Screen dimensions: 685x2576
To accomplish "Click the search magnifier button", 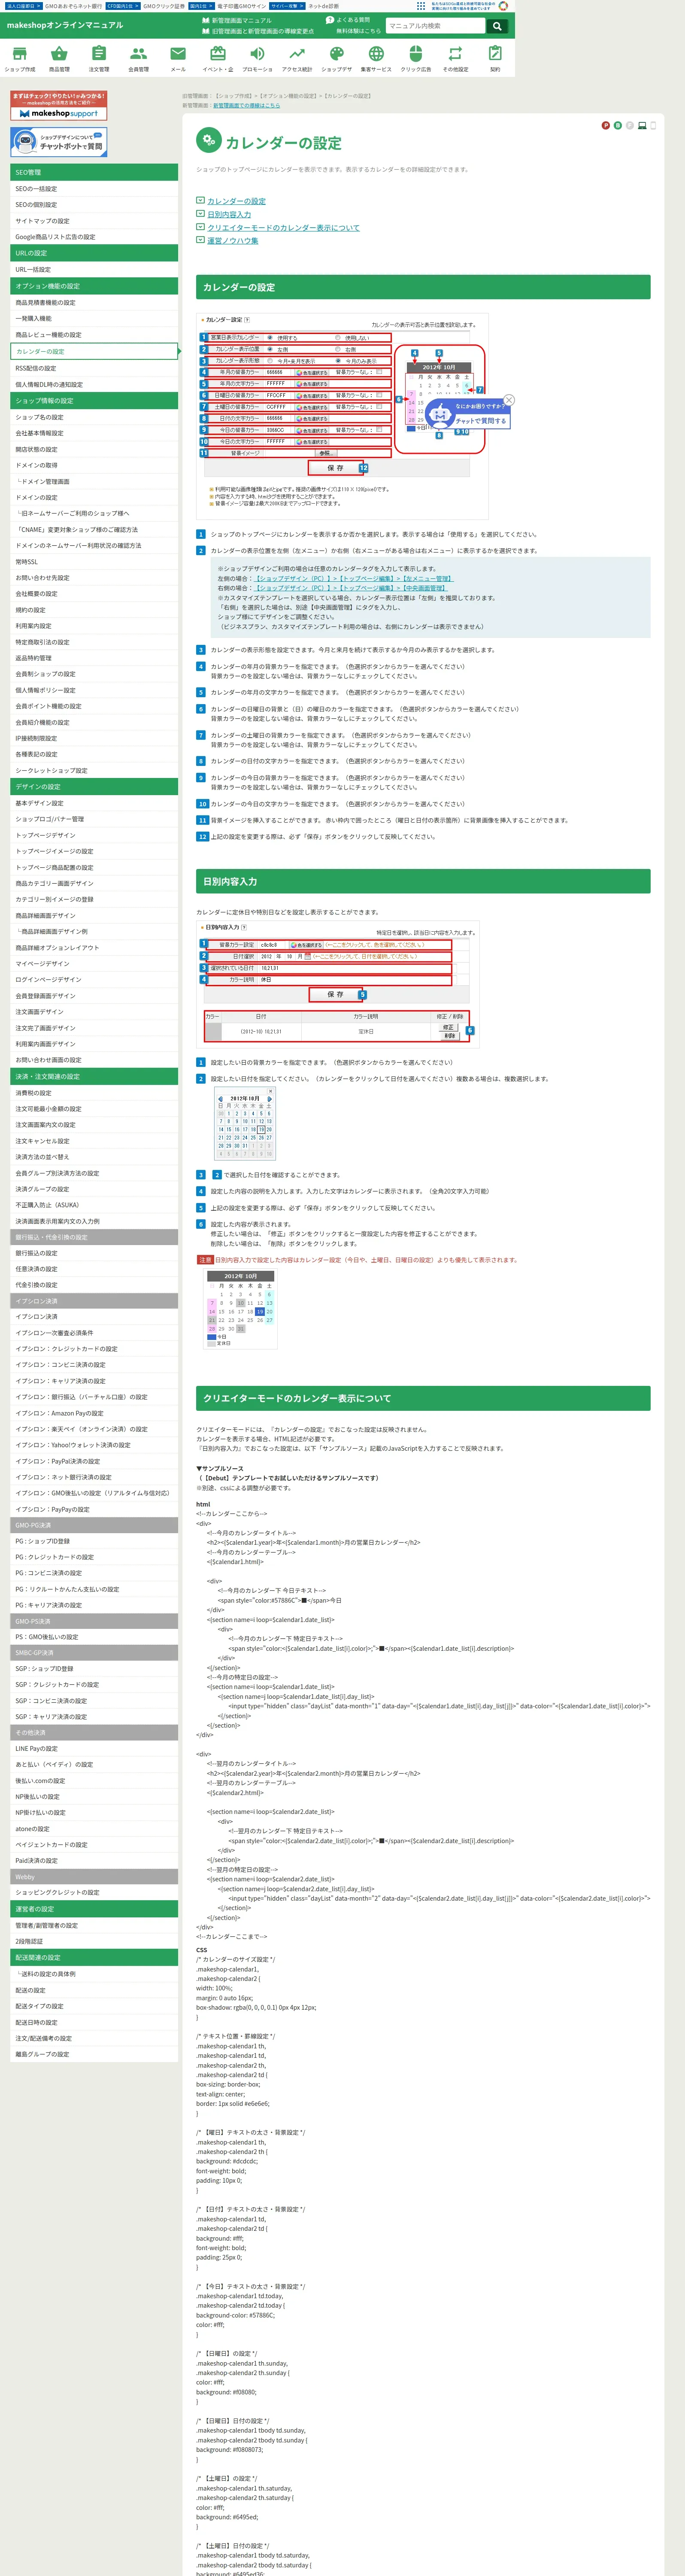I will tap(497, 26).
